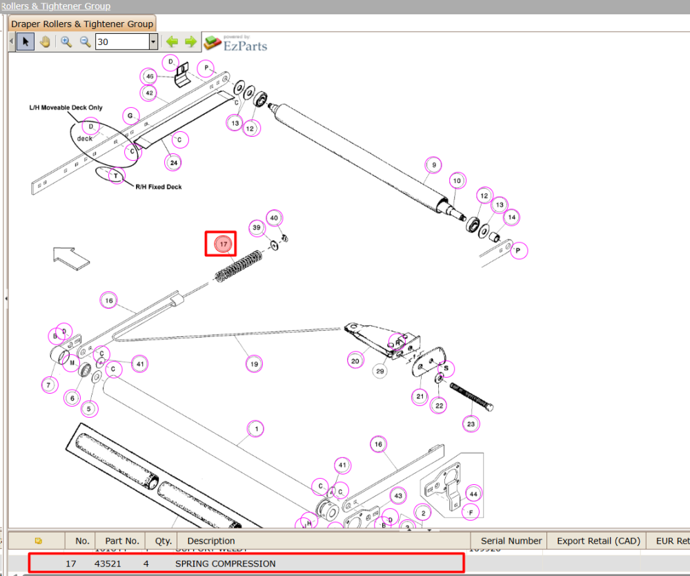Open the zoom level dropdown arrow
Viewport: 690px width, 576px height.
coord(153,42)
